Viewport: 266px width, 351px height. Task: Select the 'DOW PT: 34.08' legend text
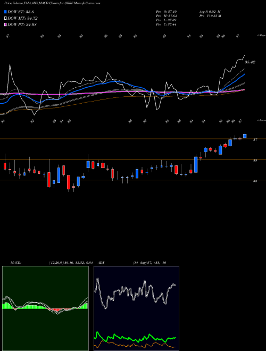tap(22, 24)
